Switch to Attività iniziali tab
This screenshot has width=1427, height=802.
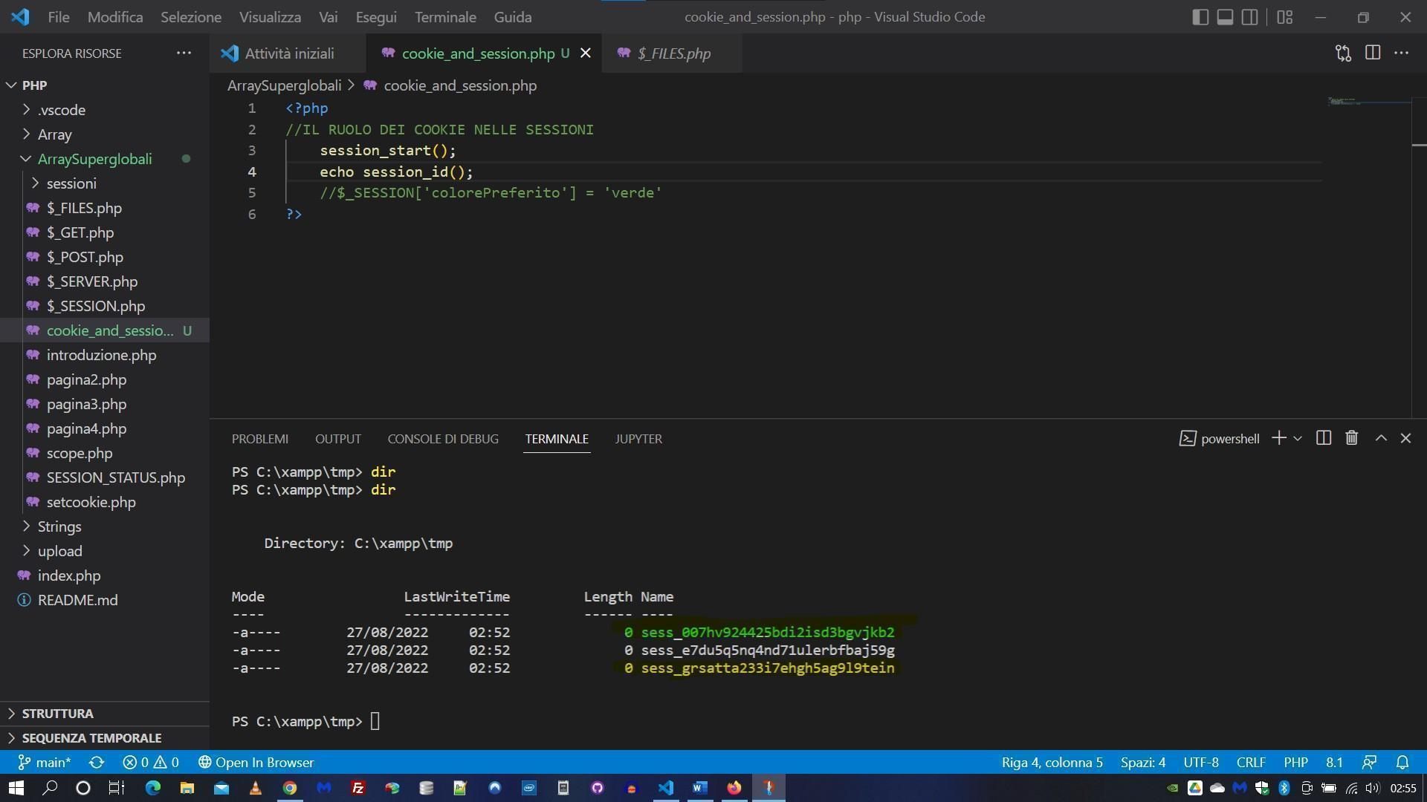coord(289,53)
